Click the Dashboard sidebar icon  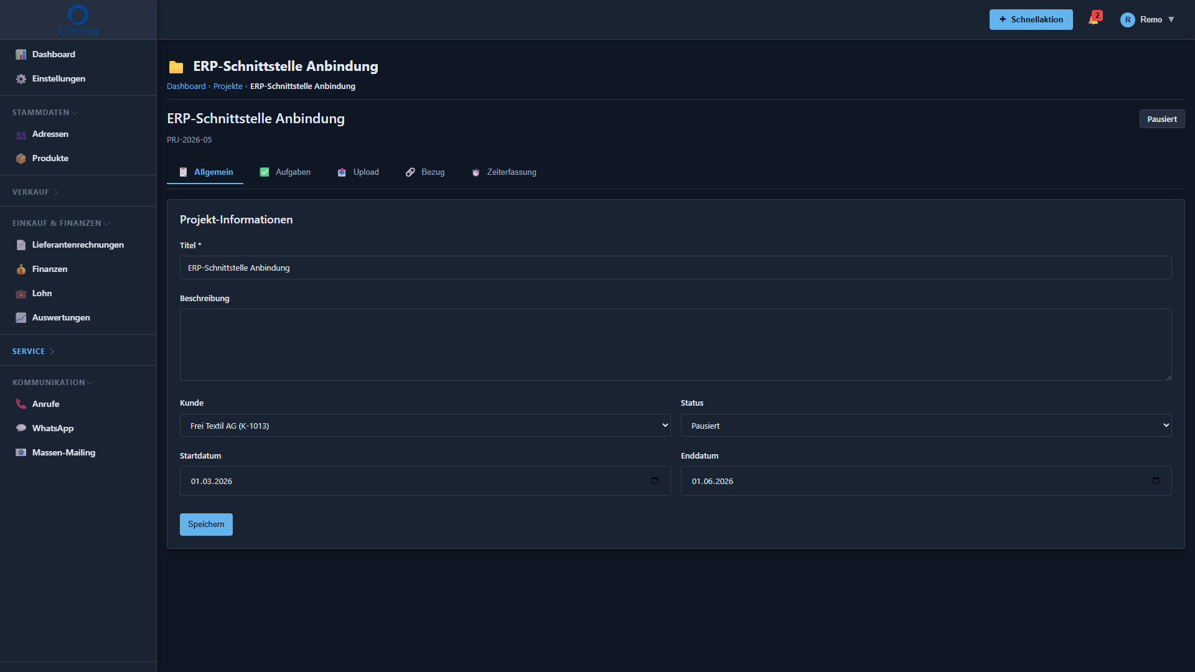tap(21, 55)
